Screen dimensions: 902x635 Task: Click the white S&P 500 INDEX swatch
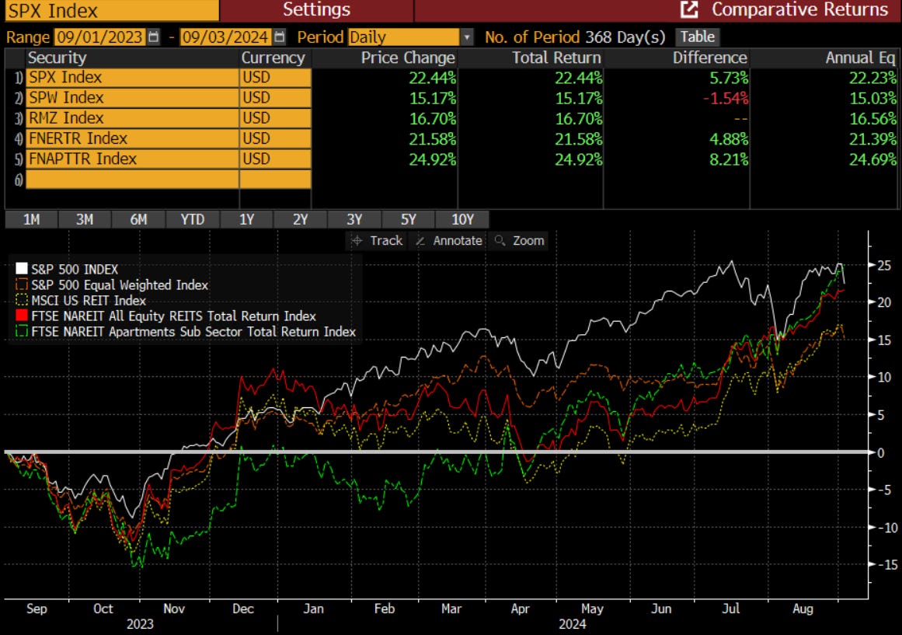[21, 269]
